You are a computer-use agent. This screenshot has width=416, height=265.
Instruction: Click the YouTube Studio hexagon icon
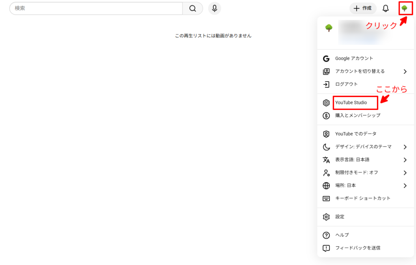326,103
